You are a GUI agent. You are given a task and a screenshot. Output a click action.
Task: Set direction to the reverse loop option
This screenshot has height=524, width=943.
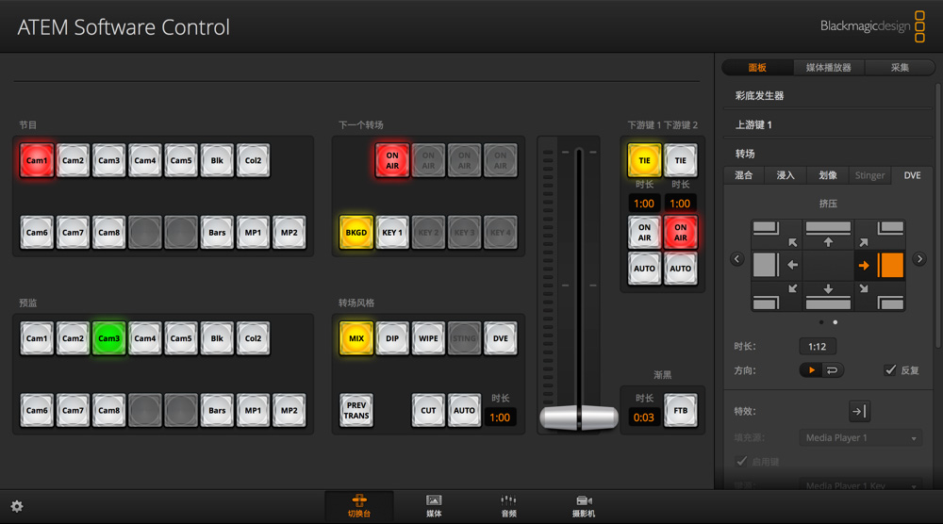[833, 370]
